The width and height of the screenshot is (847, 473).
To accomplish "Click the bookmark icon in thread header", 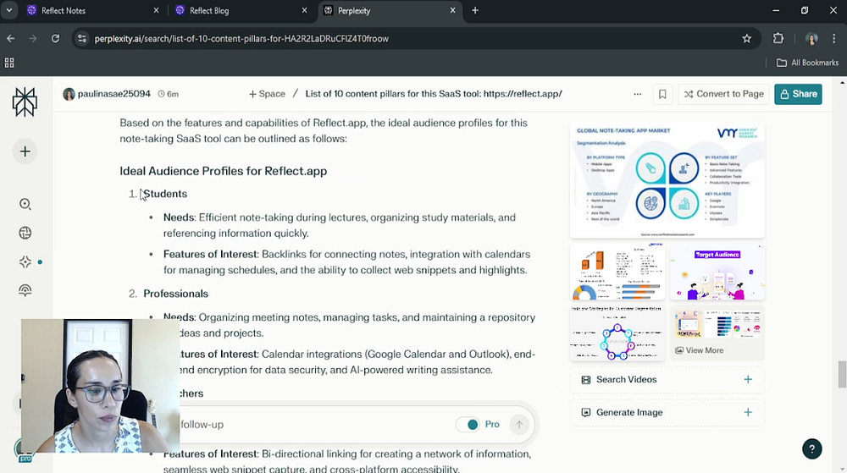I will 662,94.
